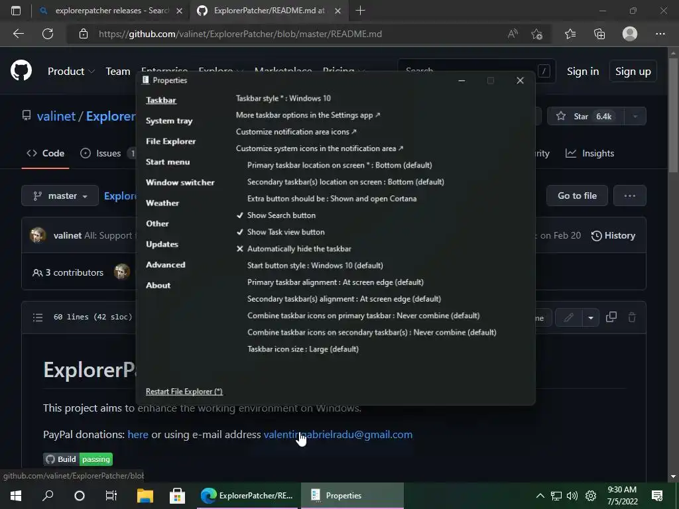Viewport: 679px width, 509px height.
Task: Open the table of contents list icon
Action: [38, 317]
